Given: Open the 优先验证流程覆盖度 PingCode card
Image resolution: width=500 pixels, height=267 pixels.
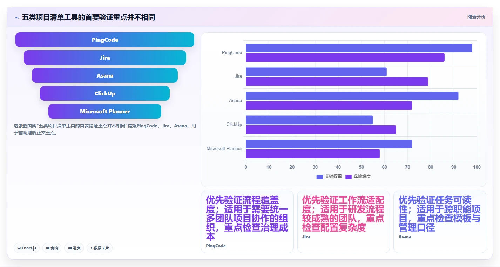Looking at the screenshot, I should pos(247,221).
